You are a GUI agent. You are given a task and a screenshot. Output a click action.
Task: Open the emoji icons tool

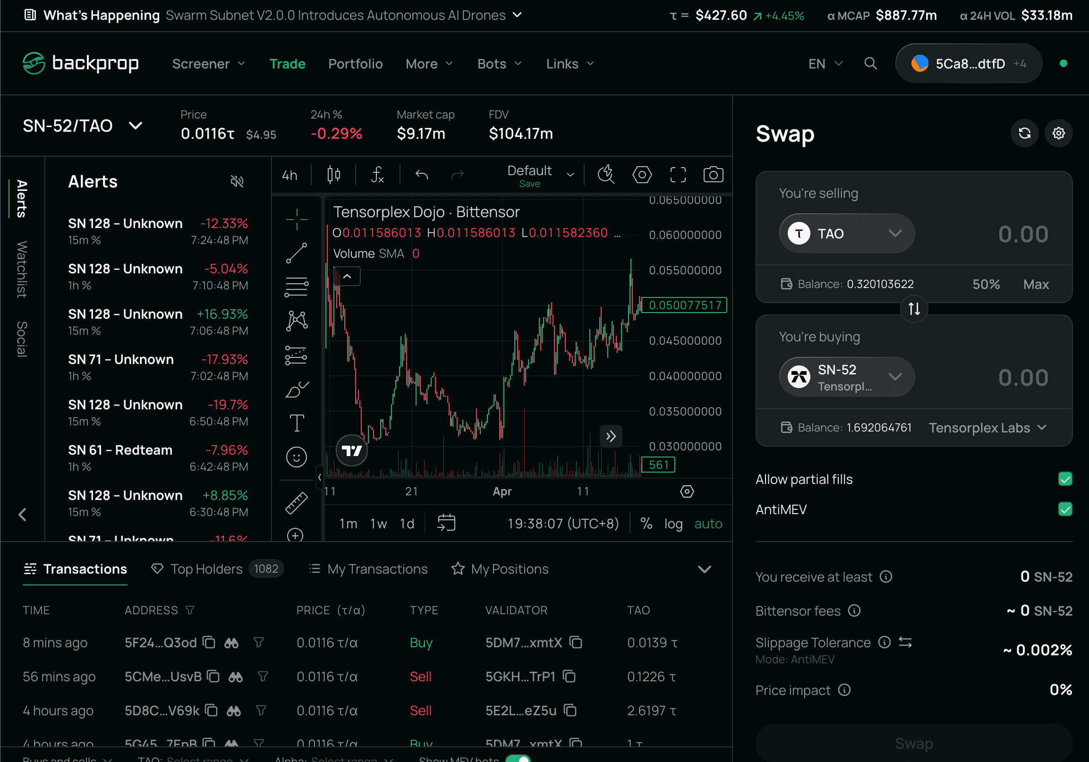[x=297, y=457]
